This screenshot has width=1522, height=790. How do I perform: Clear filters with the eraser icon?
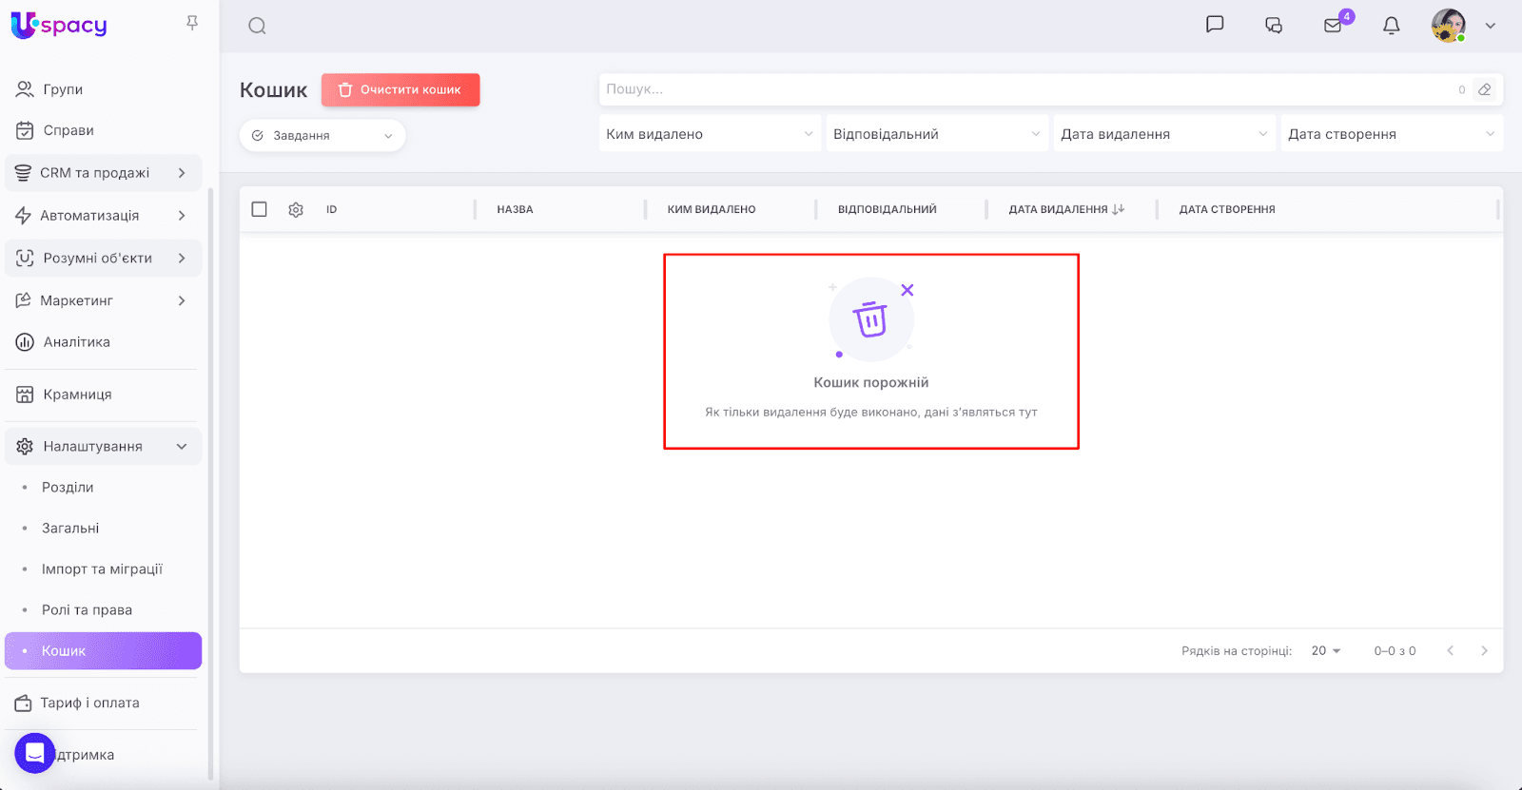coord(1485,89)
